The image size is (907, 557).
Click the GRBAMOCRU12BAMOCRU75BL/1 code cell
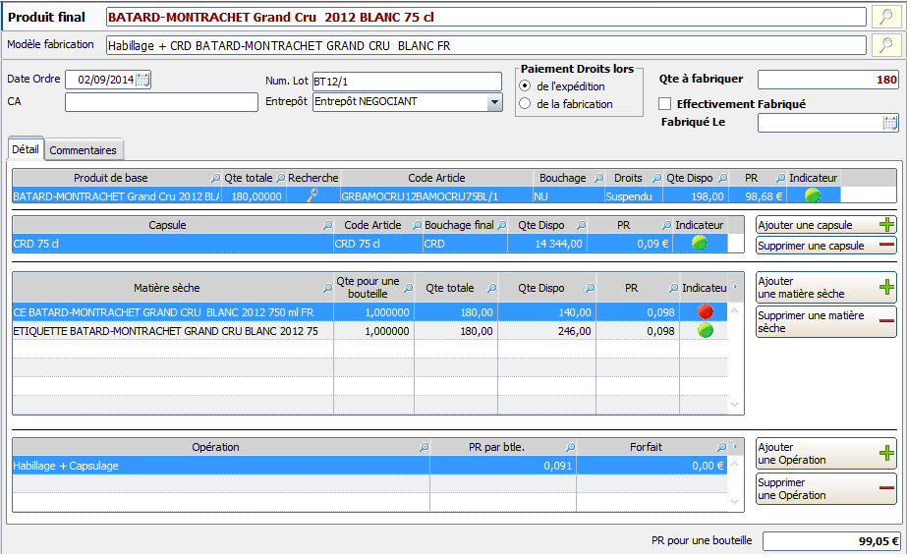point(436,196)
